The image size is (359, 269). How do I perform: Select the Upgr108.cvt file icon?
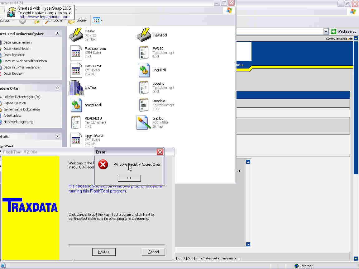[x=76, y=140]
